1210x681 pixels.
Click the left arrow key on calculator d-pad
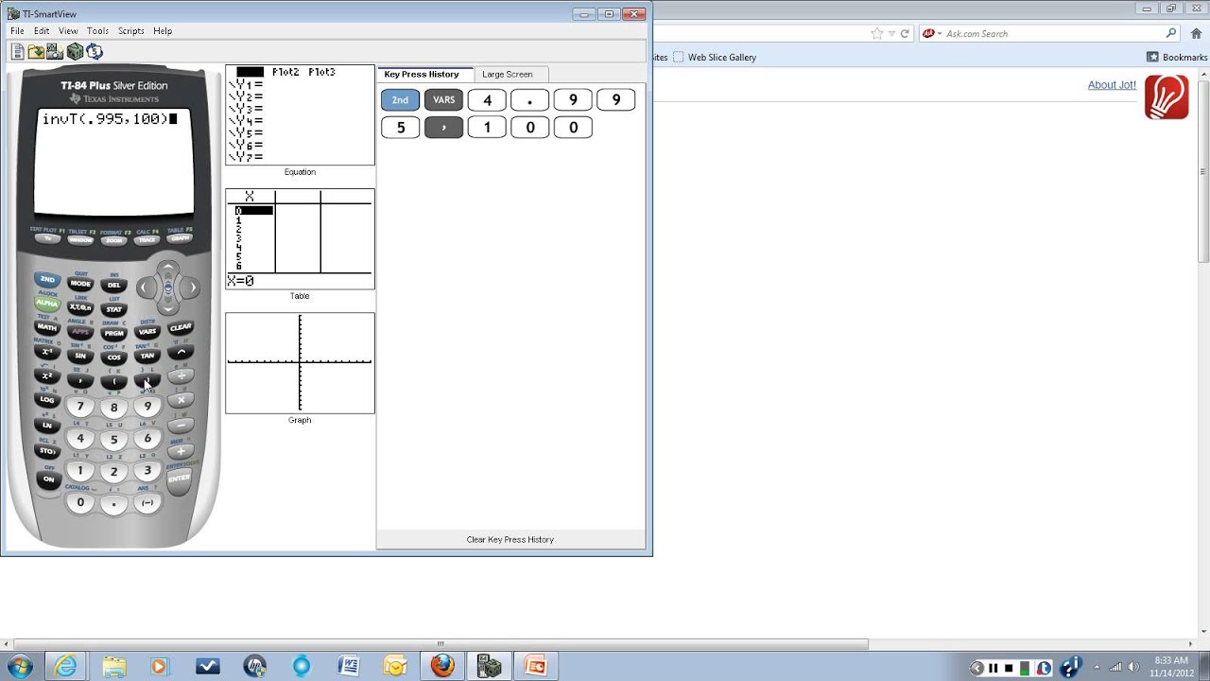point(145,288)
